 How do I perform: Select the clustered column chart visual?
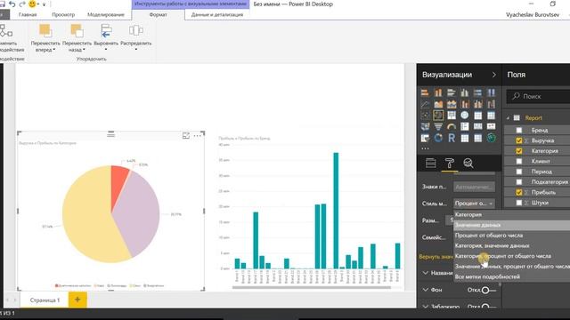pos(465,92)
